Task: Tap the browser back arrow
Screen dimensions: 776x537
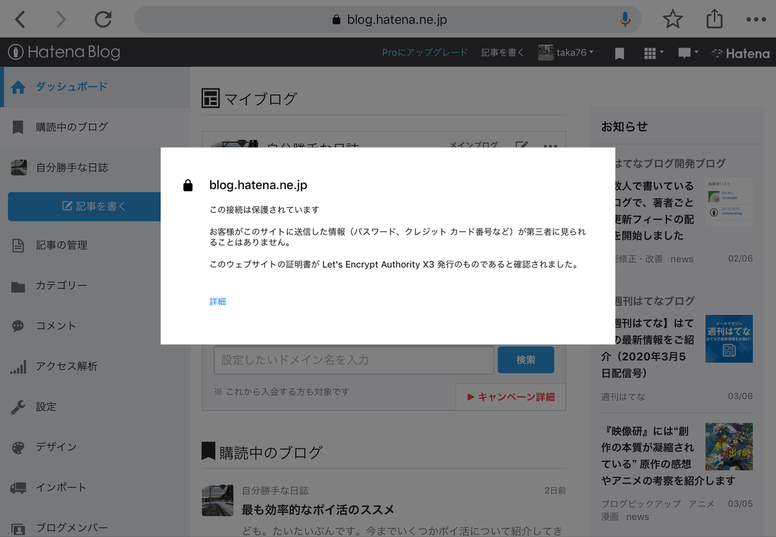Action: tap(20, 19)
